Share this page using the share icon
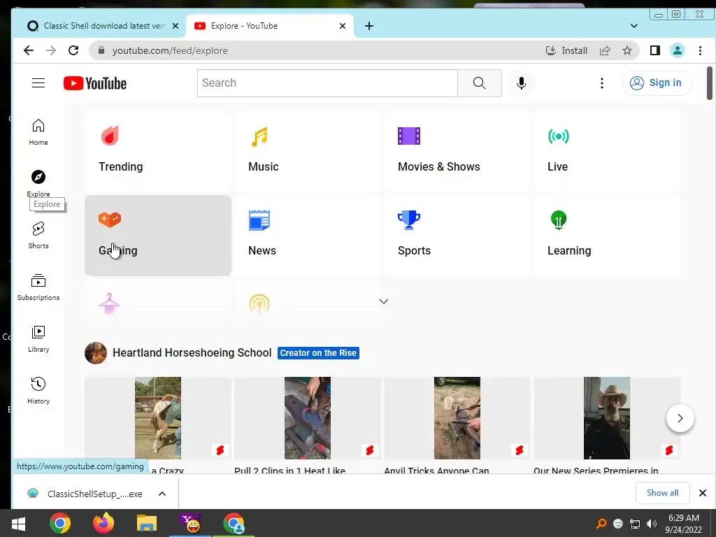This screenshot has height=537, width=716. pos(605,50)
